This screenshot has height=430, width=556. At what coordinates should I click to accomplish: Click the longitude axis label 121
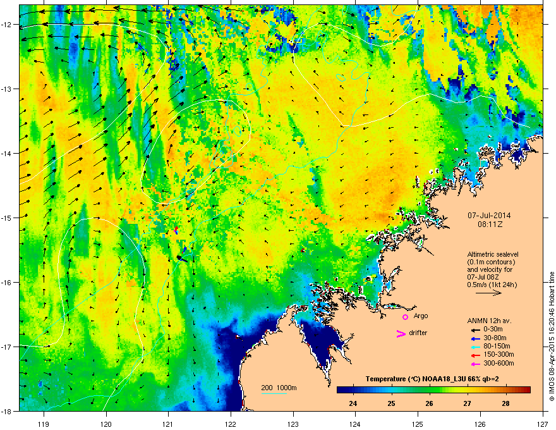click(x=168, y=424)
